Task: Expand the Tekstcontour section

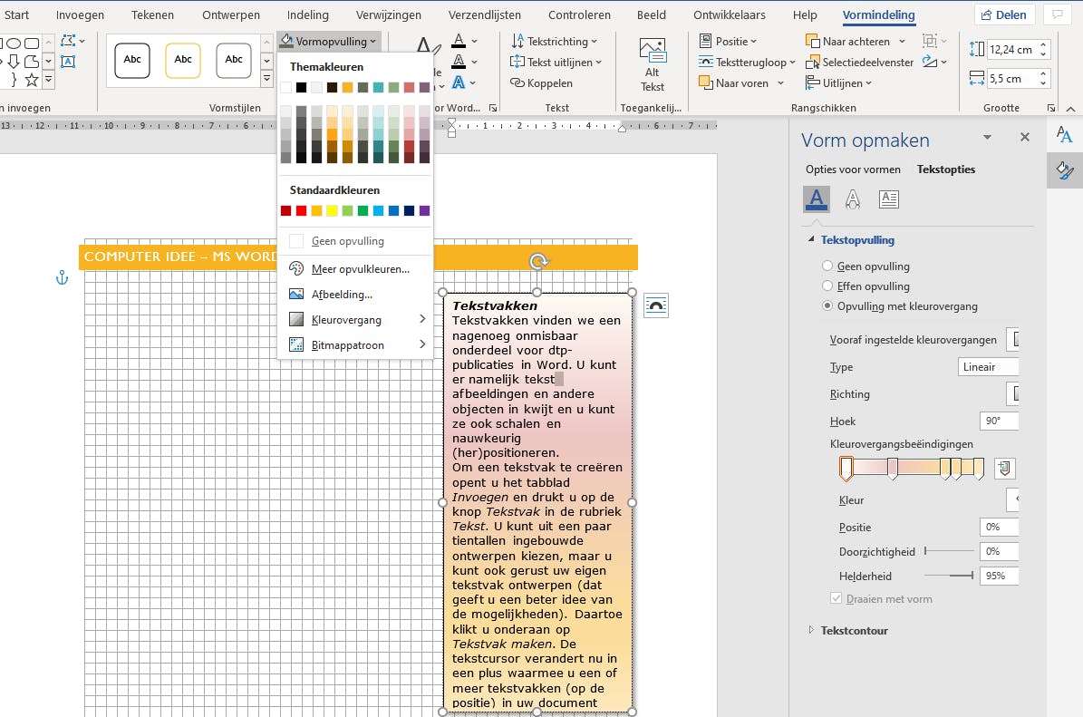Action: [854, 630]
